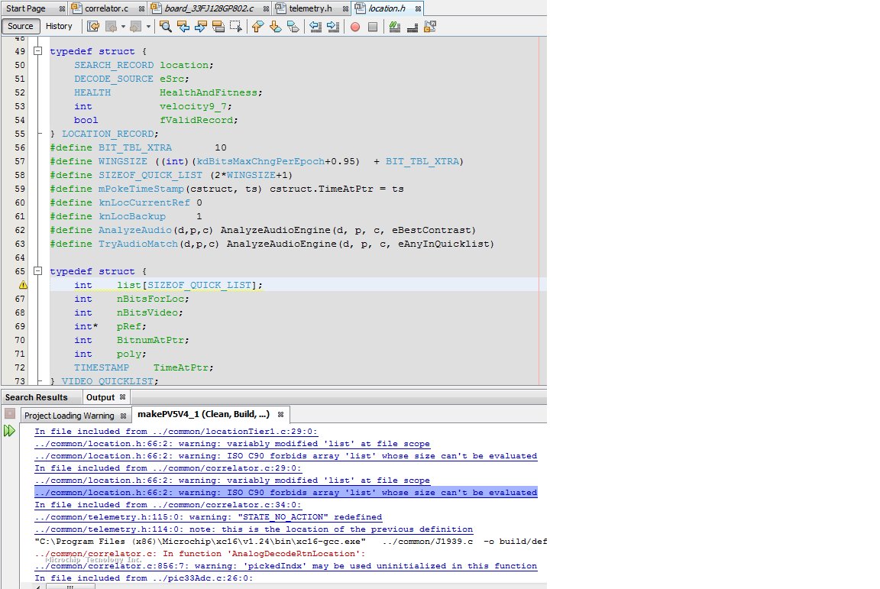Open the correlator.c:856 pickedIndx warning link

(x=286, y=566)
